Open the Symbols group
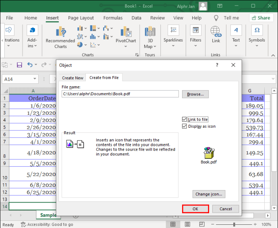The image size is (278, 228). click(257, 34)
